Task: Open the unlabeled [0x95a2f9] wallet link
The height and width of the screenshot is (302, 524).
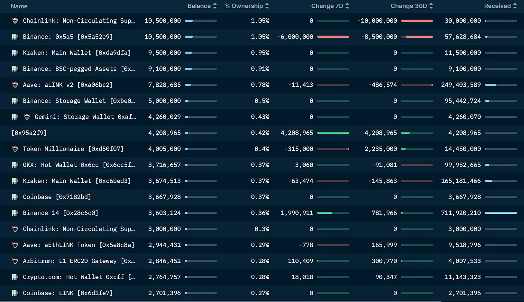Action: [x=29, y=133]
